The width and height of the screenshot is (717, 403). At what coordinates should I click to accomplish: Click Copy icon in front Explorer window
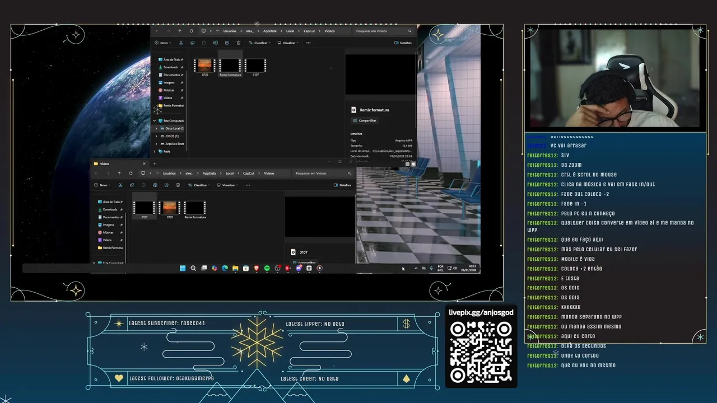click(132, 185)
